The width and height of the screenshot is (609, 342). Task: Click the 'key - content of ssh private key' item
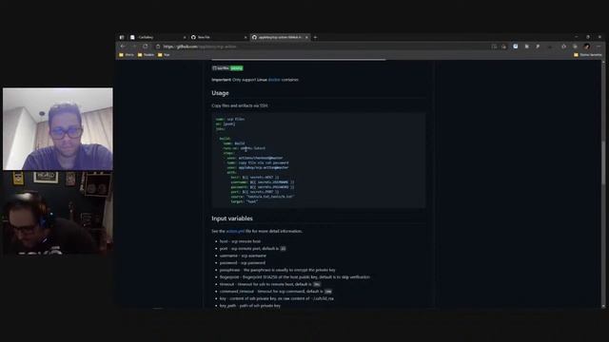277,298
